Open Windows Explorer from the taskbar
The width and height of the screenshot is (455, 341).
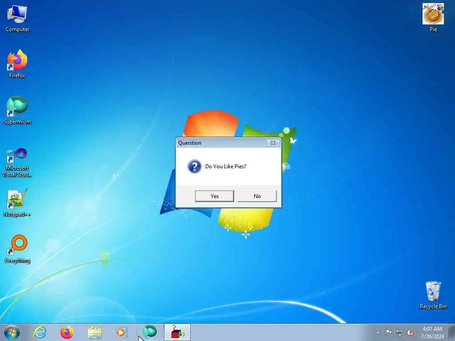pos(95,333)
